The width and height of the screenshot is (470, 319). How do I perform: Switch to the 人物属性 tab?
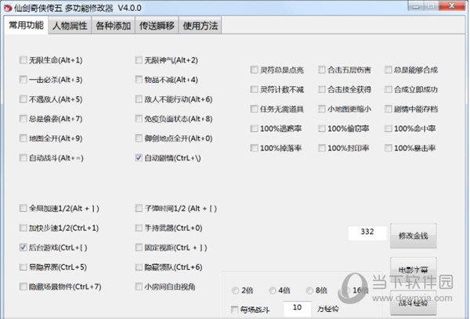(70, 26)
